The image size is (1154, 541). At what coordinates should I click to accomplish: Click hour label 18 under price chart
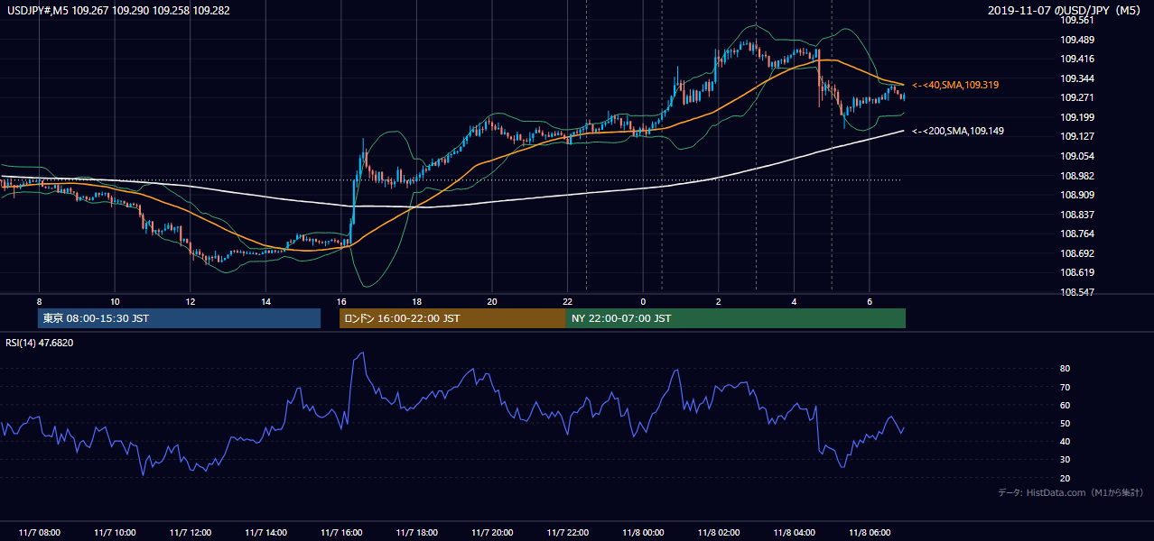click(416, 301)
